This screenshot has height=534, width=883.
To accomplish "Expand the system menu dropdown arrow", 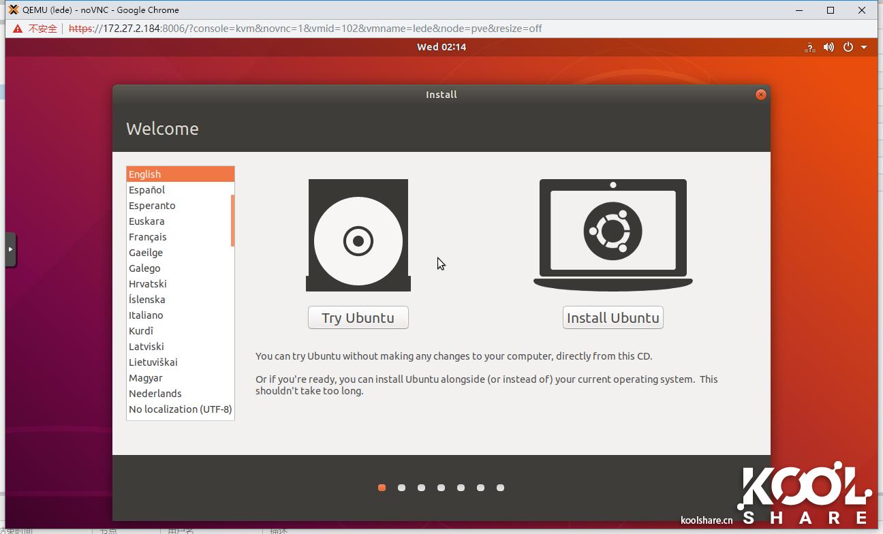I will click(864, 47).
